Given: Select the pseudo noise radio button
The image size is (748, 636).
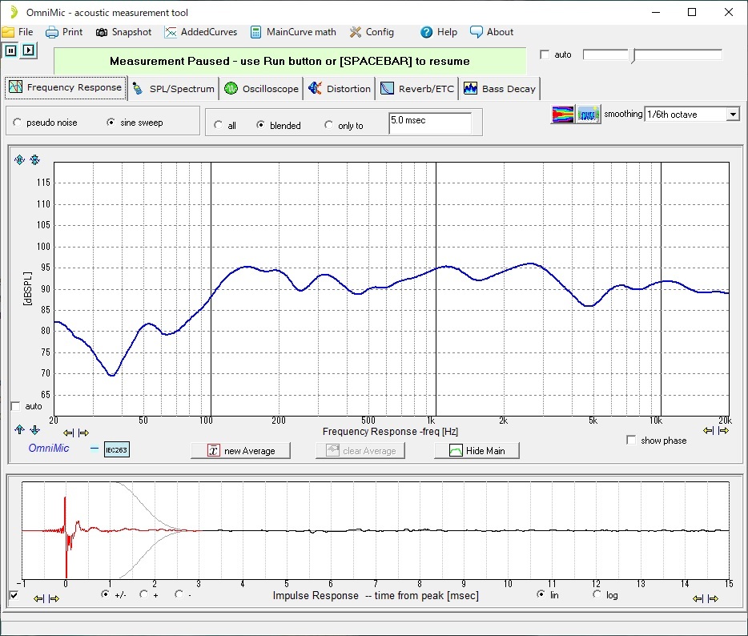Looking at the screenshot, I should point(17,123).
